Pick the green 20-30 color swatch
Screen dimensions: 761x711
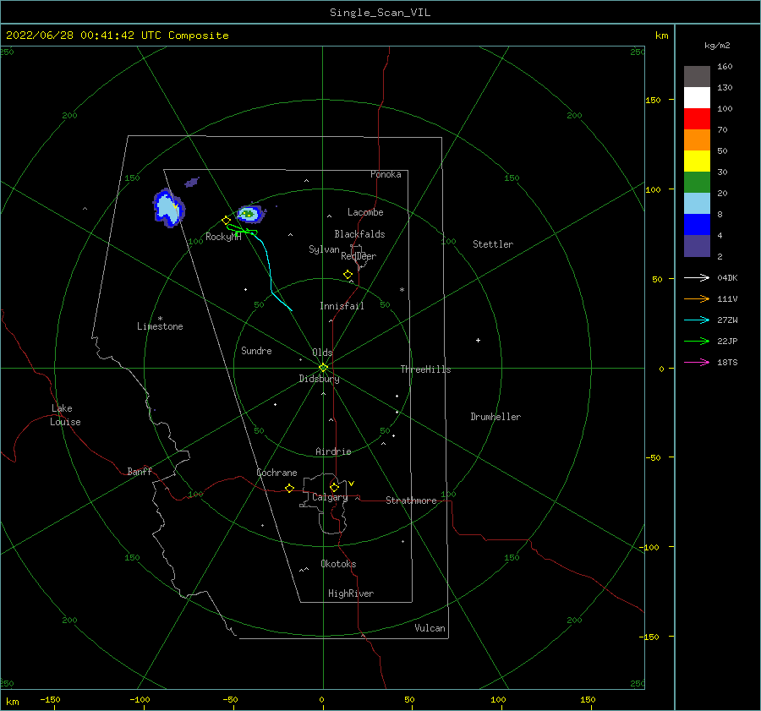point(697,182)
